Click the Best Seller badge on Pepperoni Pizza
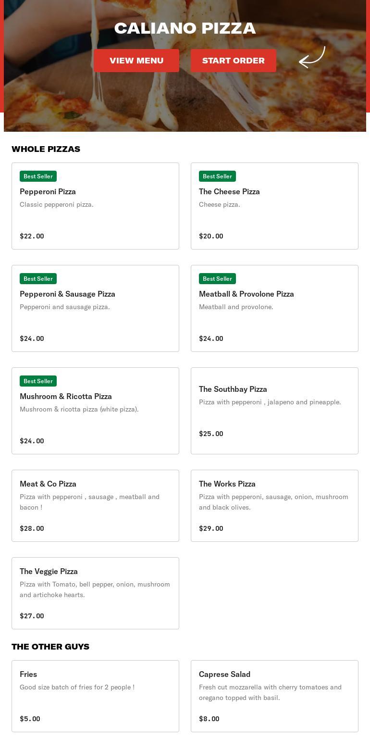 (x=38, y=176)
